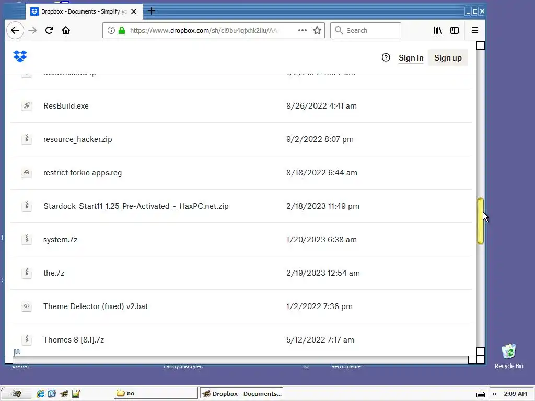535x401 pixels.
Task: Open a new browser tab
Action: coord(152,11)
